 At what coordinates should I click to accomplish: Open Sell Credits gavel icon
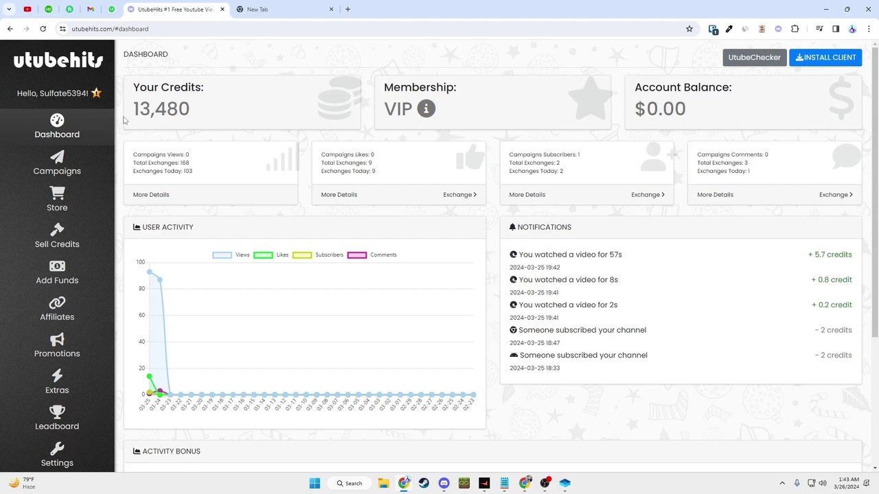click(57, 230)
